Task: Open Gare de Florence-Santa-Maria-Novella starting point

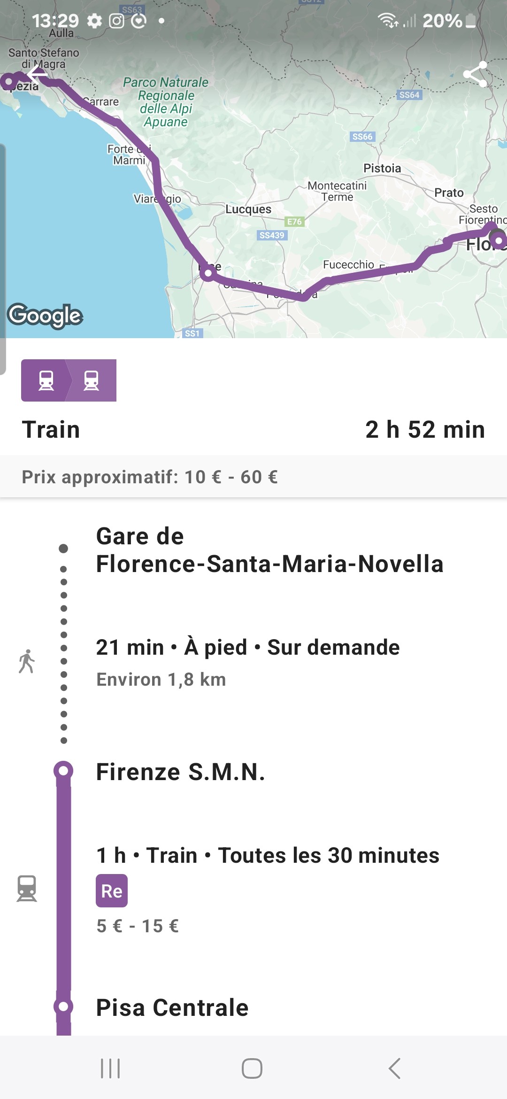Action: pos(269,550)
